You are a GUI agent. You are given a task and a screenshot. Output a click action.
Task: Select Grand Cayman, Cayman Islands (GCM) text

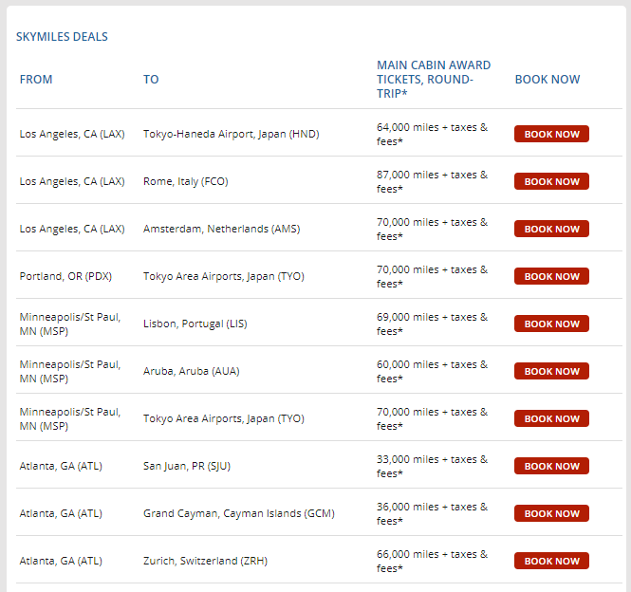[239, 514]
